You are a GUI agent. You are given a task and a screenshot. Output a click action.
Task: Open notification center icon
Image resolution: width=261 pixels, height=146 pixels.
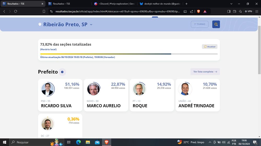pyautogui.click(x=255, y=142)
